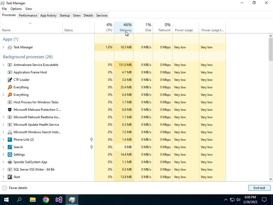This screenshot has height=205, width=273.
Task: Click the green leaf status icon for Search
Action: tap(92, 147)
